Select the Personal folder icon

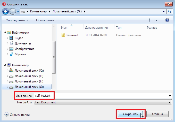pyautogui.click(x=63, y=35)
